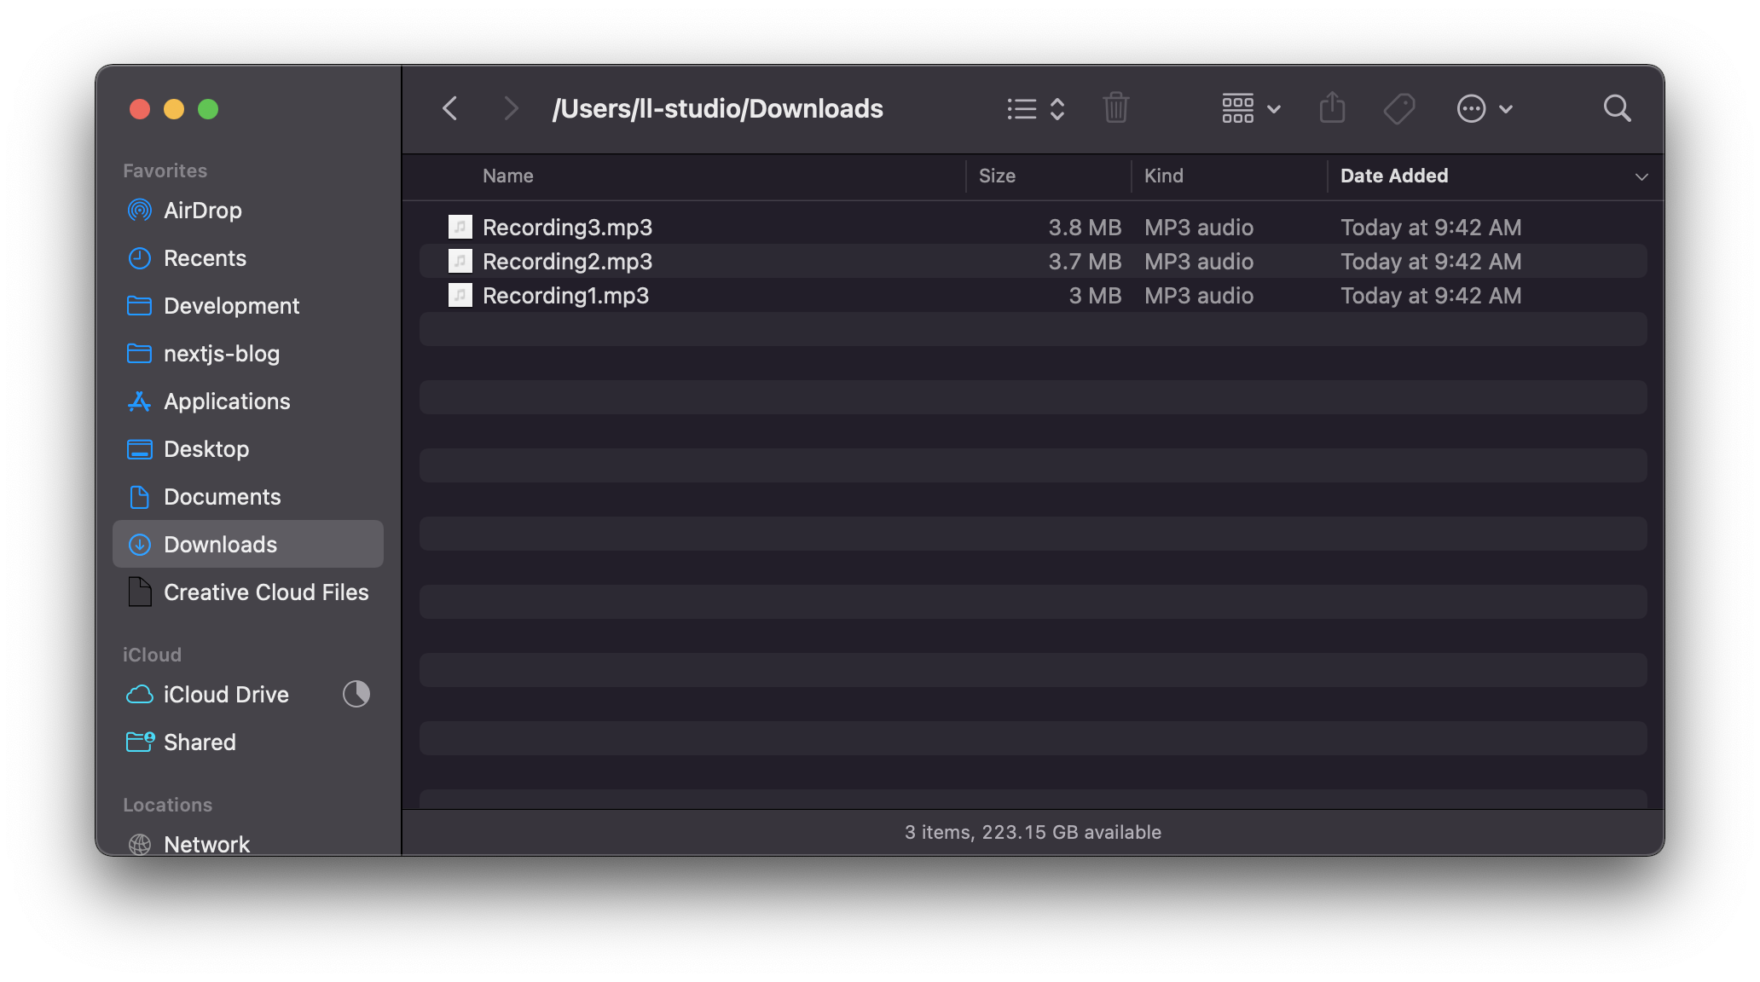The image size is (1760, 982).
Task: Open the Creative Cloud Files folder
Action: point(265,592)
